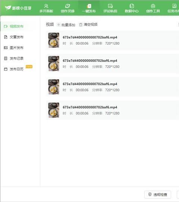Open 发布记录 in the sidebar
The height and width of the screenshot is (202, 179).
click(x=17, y=59)
